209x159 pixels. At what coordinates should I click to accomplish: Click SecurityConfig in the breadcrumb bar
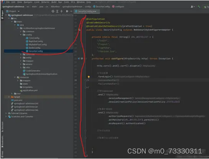102,6
